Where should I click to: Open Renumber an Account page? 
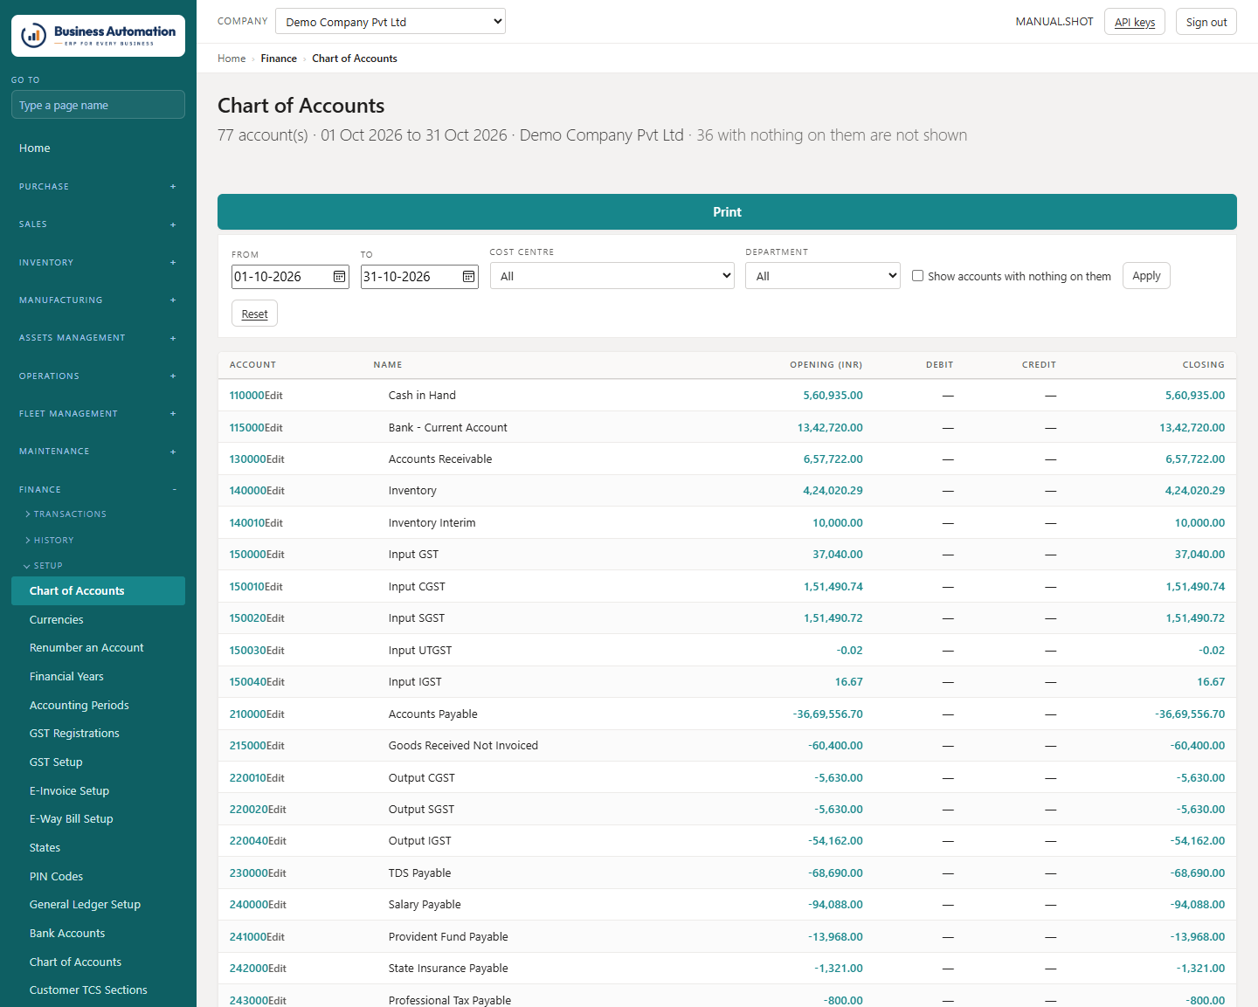[x=86, y=648]
